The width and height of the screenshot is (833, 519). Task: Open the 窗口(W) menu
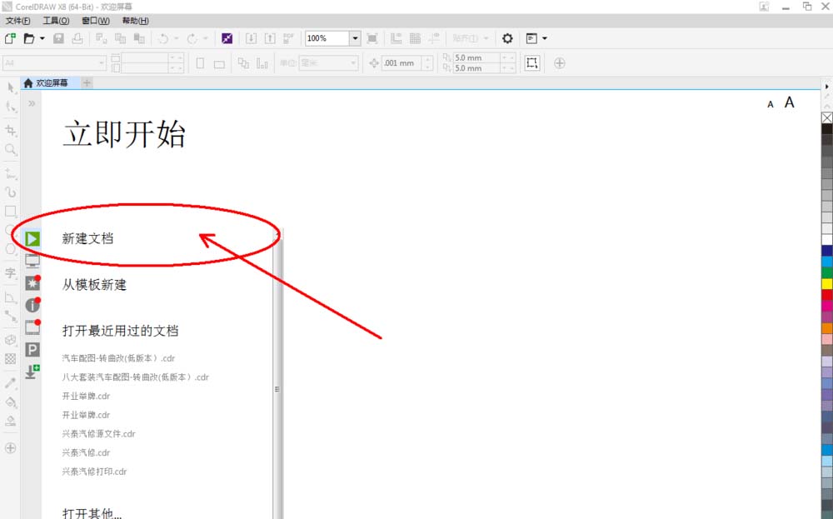coord(96,21)
